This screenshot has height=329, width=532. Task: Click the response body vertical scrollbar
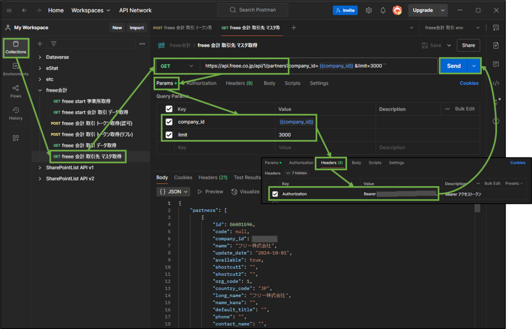click(x=477, y=208)
